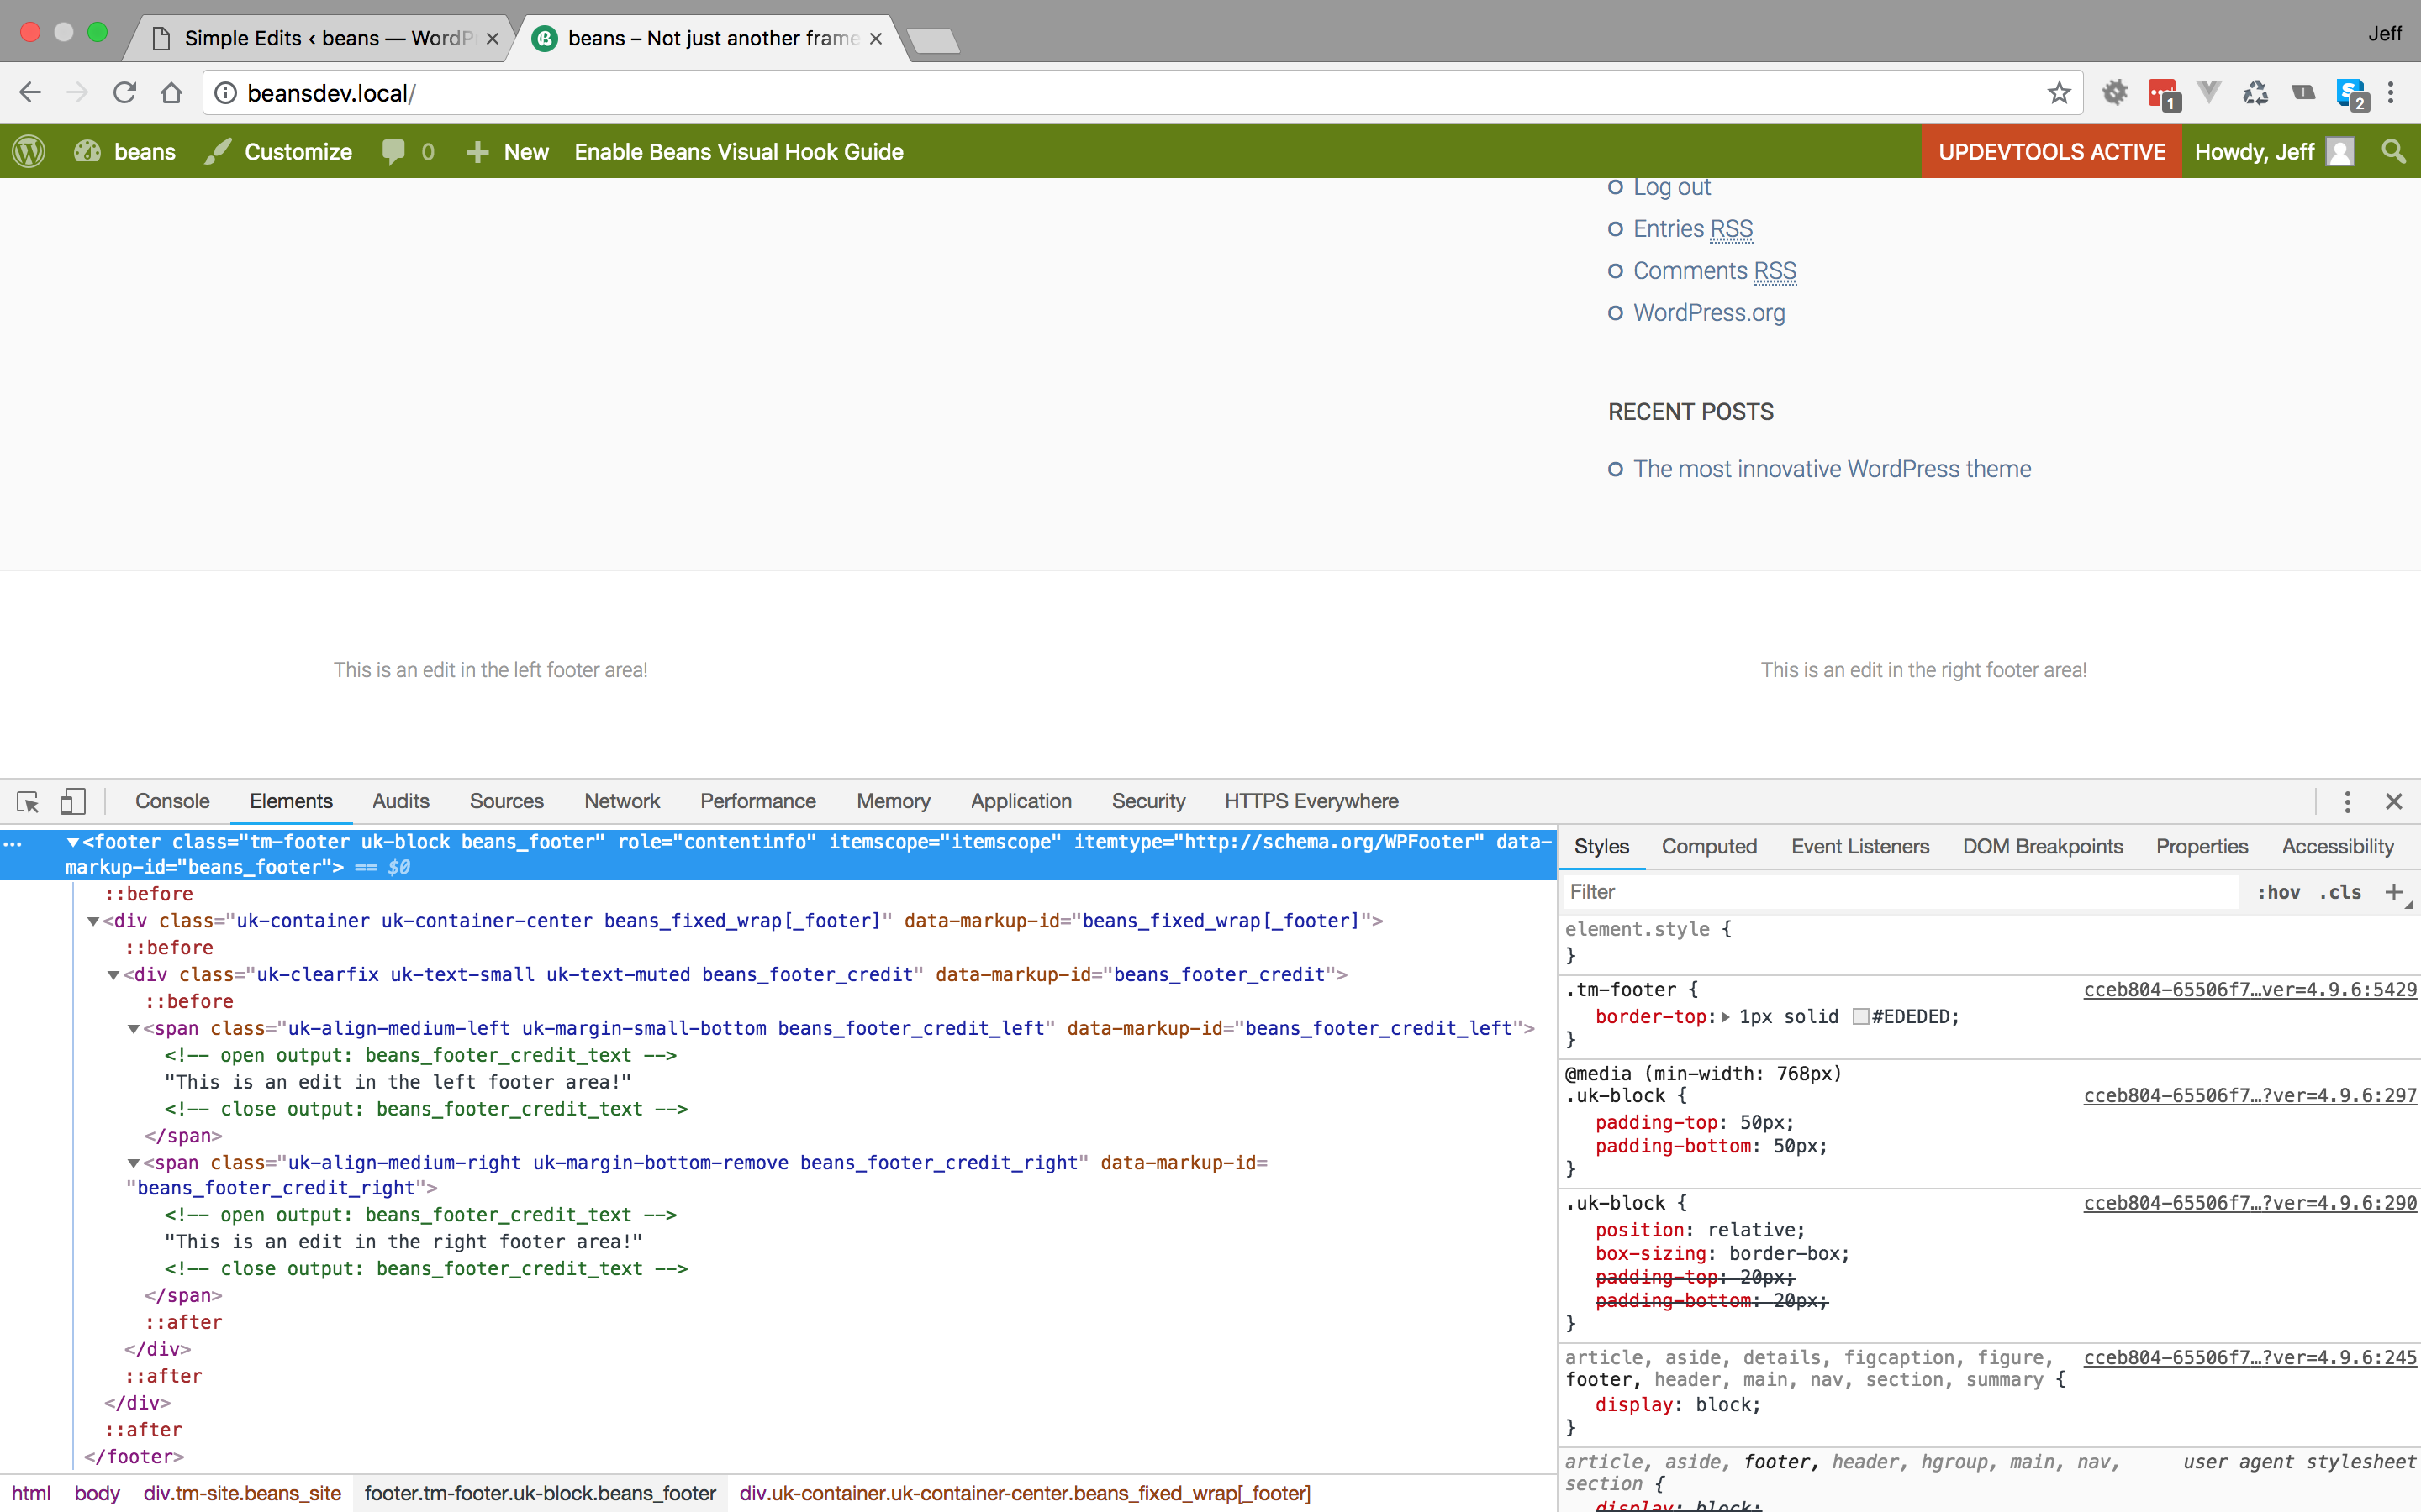The image size is (2421, 1512).
Task: Select the Elements tab in DevTools
Action: (291, 800)
